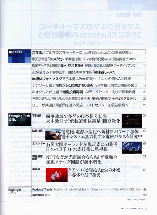This screenshot has width=157, height=215.
Task: Click the 防衛技術 building photo thumbnail
Action: [53, 135]
